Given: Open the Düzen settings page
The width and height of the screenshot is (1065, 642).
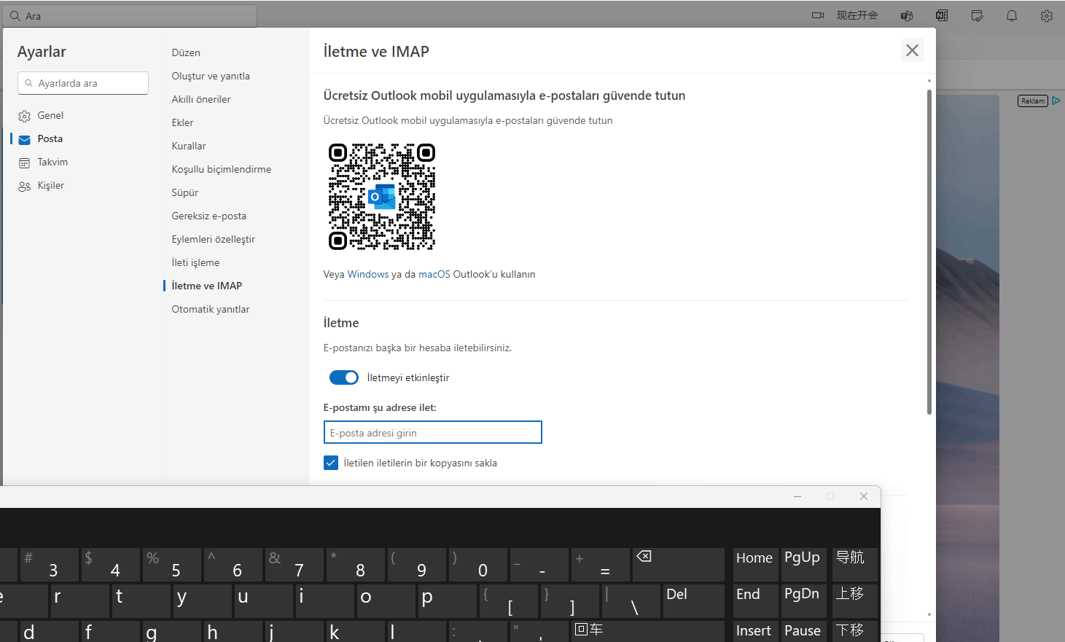Looking at the screenshot, I should [x=186, y=52].
